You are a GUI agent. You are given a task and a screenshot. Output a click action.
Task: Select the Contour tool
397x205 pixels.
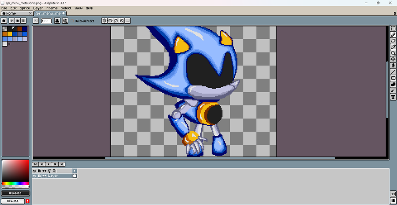[393, 84]
